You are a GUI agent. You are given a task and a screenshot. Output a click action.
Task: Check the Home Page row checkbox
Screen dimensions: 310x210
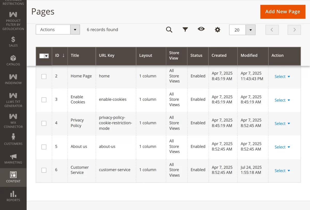point(44,76)
